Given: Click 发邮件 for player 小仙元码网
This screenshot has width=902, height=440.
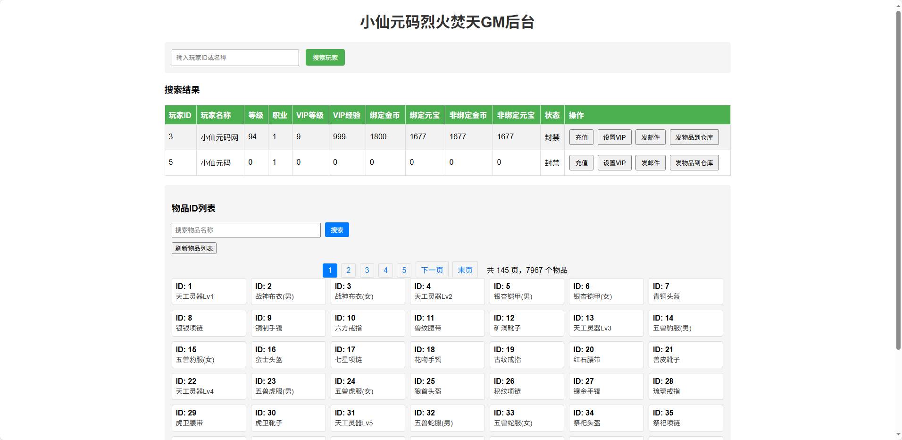Looking at the screenshot, I should 651,137.
